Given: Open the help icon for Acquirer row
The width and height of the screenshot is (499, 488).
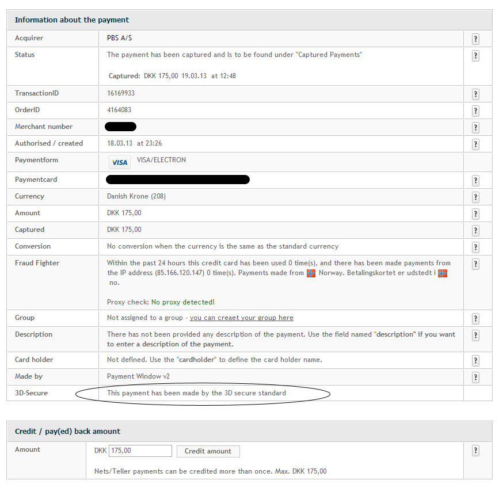Looking at the screenshot, I should 475,39.
